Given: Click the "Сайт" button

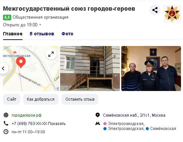Looking at the screenshot, I should (12, 99).
